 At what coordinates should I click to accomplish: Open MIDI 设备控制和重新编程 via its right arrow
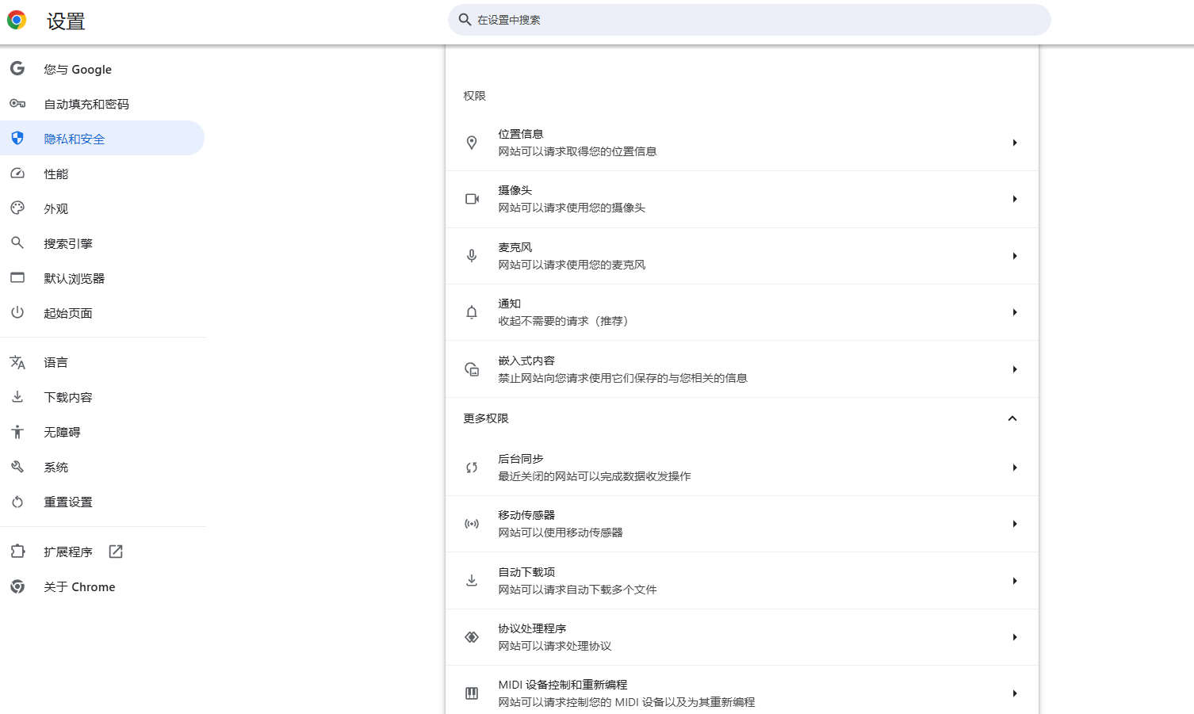(1015, 693)
